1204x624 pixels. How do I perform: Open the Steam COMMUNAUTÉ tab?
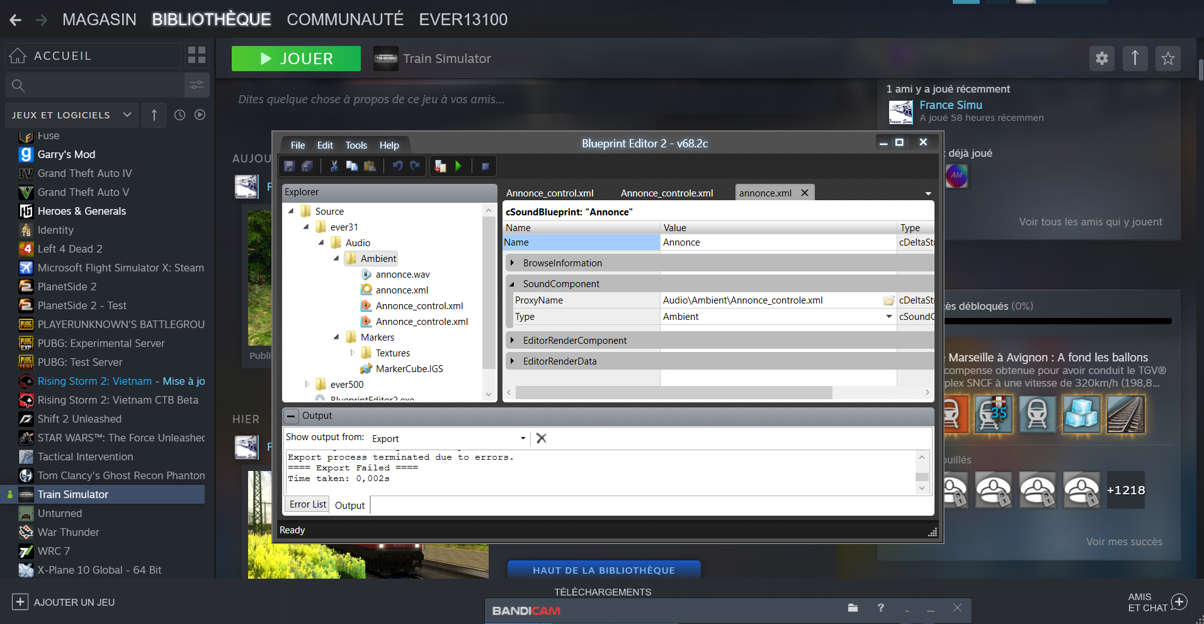(345, 20)
